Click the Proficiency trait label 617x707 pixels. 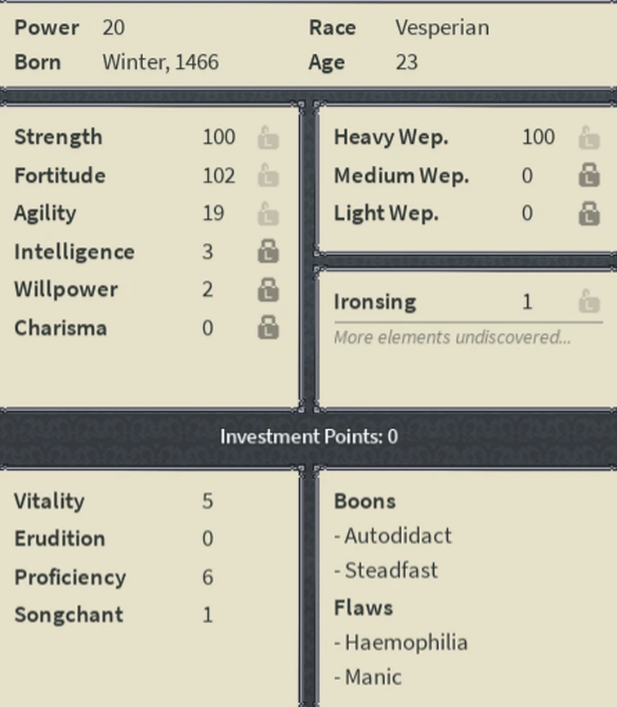pos(70,577)
